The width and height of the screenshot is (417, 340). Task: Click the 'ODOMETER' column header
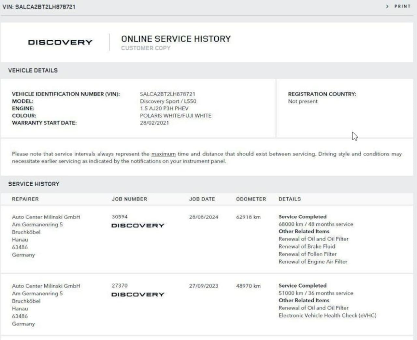pyautogui.click(x=251, y=199)
